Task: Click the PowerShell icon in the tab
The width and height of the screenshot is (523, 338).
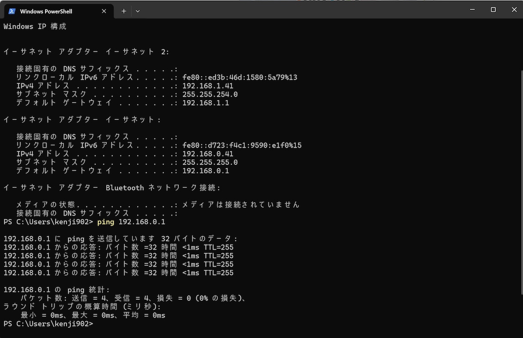Action: [x=12, y=11]
